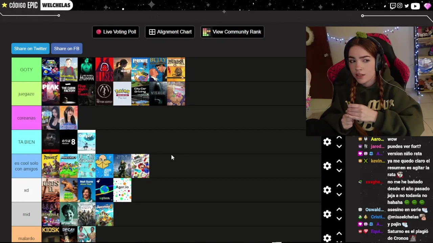Click the Twitter bird icon in top overlay
Viewport: 433px width, 243px height.
pyautogui.click(x=407, y=6)
